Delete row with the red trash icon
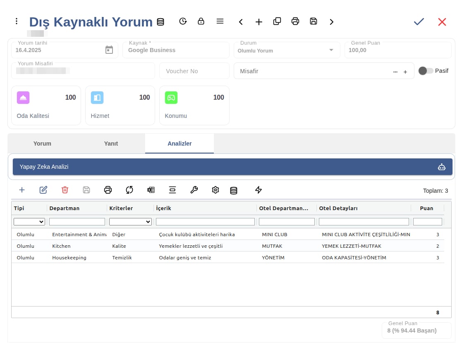This screenshot has height=352, width=462. (x=65, y=190)
